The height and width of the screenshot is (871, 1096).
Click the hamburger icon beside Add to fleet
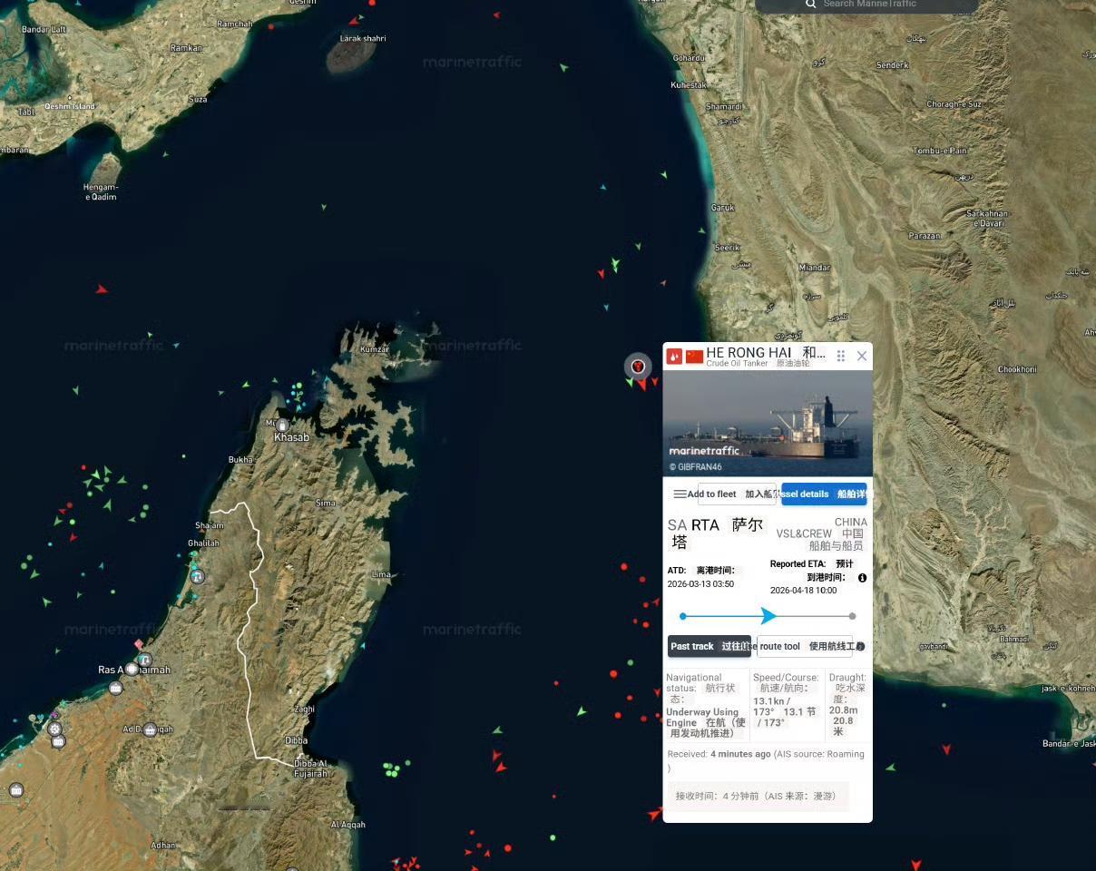pyautogui.click(x=680, y=494)
